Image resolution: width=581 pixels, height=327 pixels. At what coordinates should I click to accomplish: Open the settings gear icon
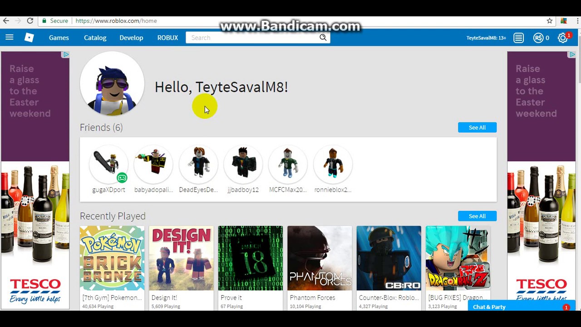563,38
